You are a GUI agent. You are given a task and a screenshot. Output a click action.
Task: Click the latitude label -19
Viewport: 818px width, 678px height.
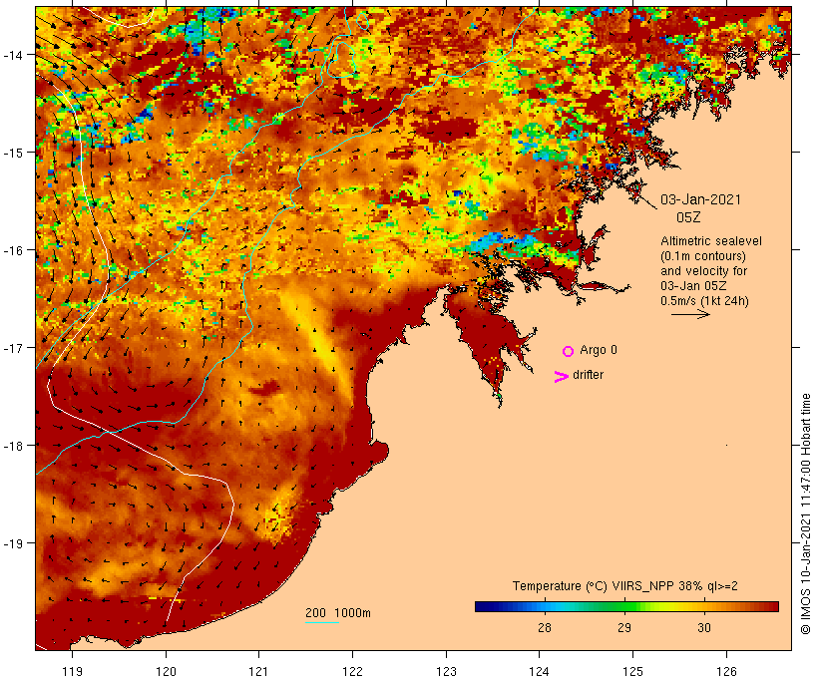coord(12,543)
